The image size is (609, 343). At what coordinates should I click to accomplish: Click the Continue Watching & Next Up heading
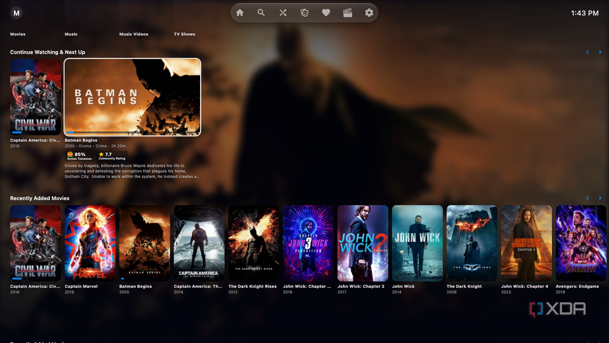[x=48, y=52]
